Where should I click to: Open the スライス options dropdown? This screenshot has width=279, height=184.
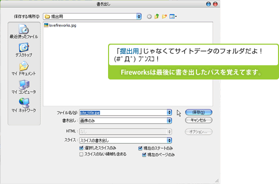[125, 140]
